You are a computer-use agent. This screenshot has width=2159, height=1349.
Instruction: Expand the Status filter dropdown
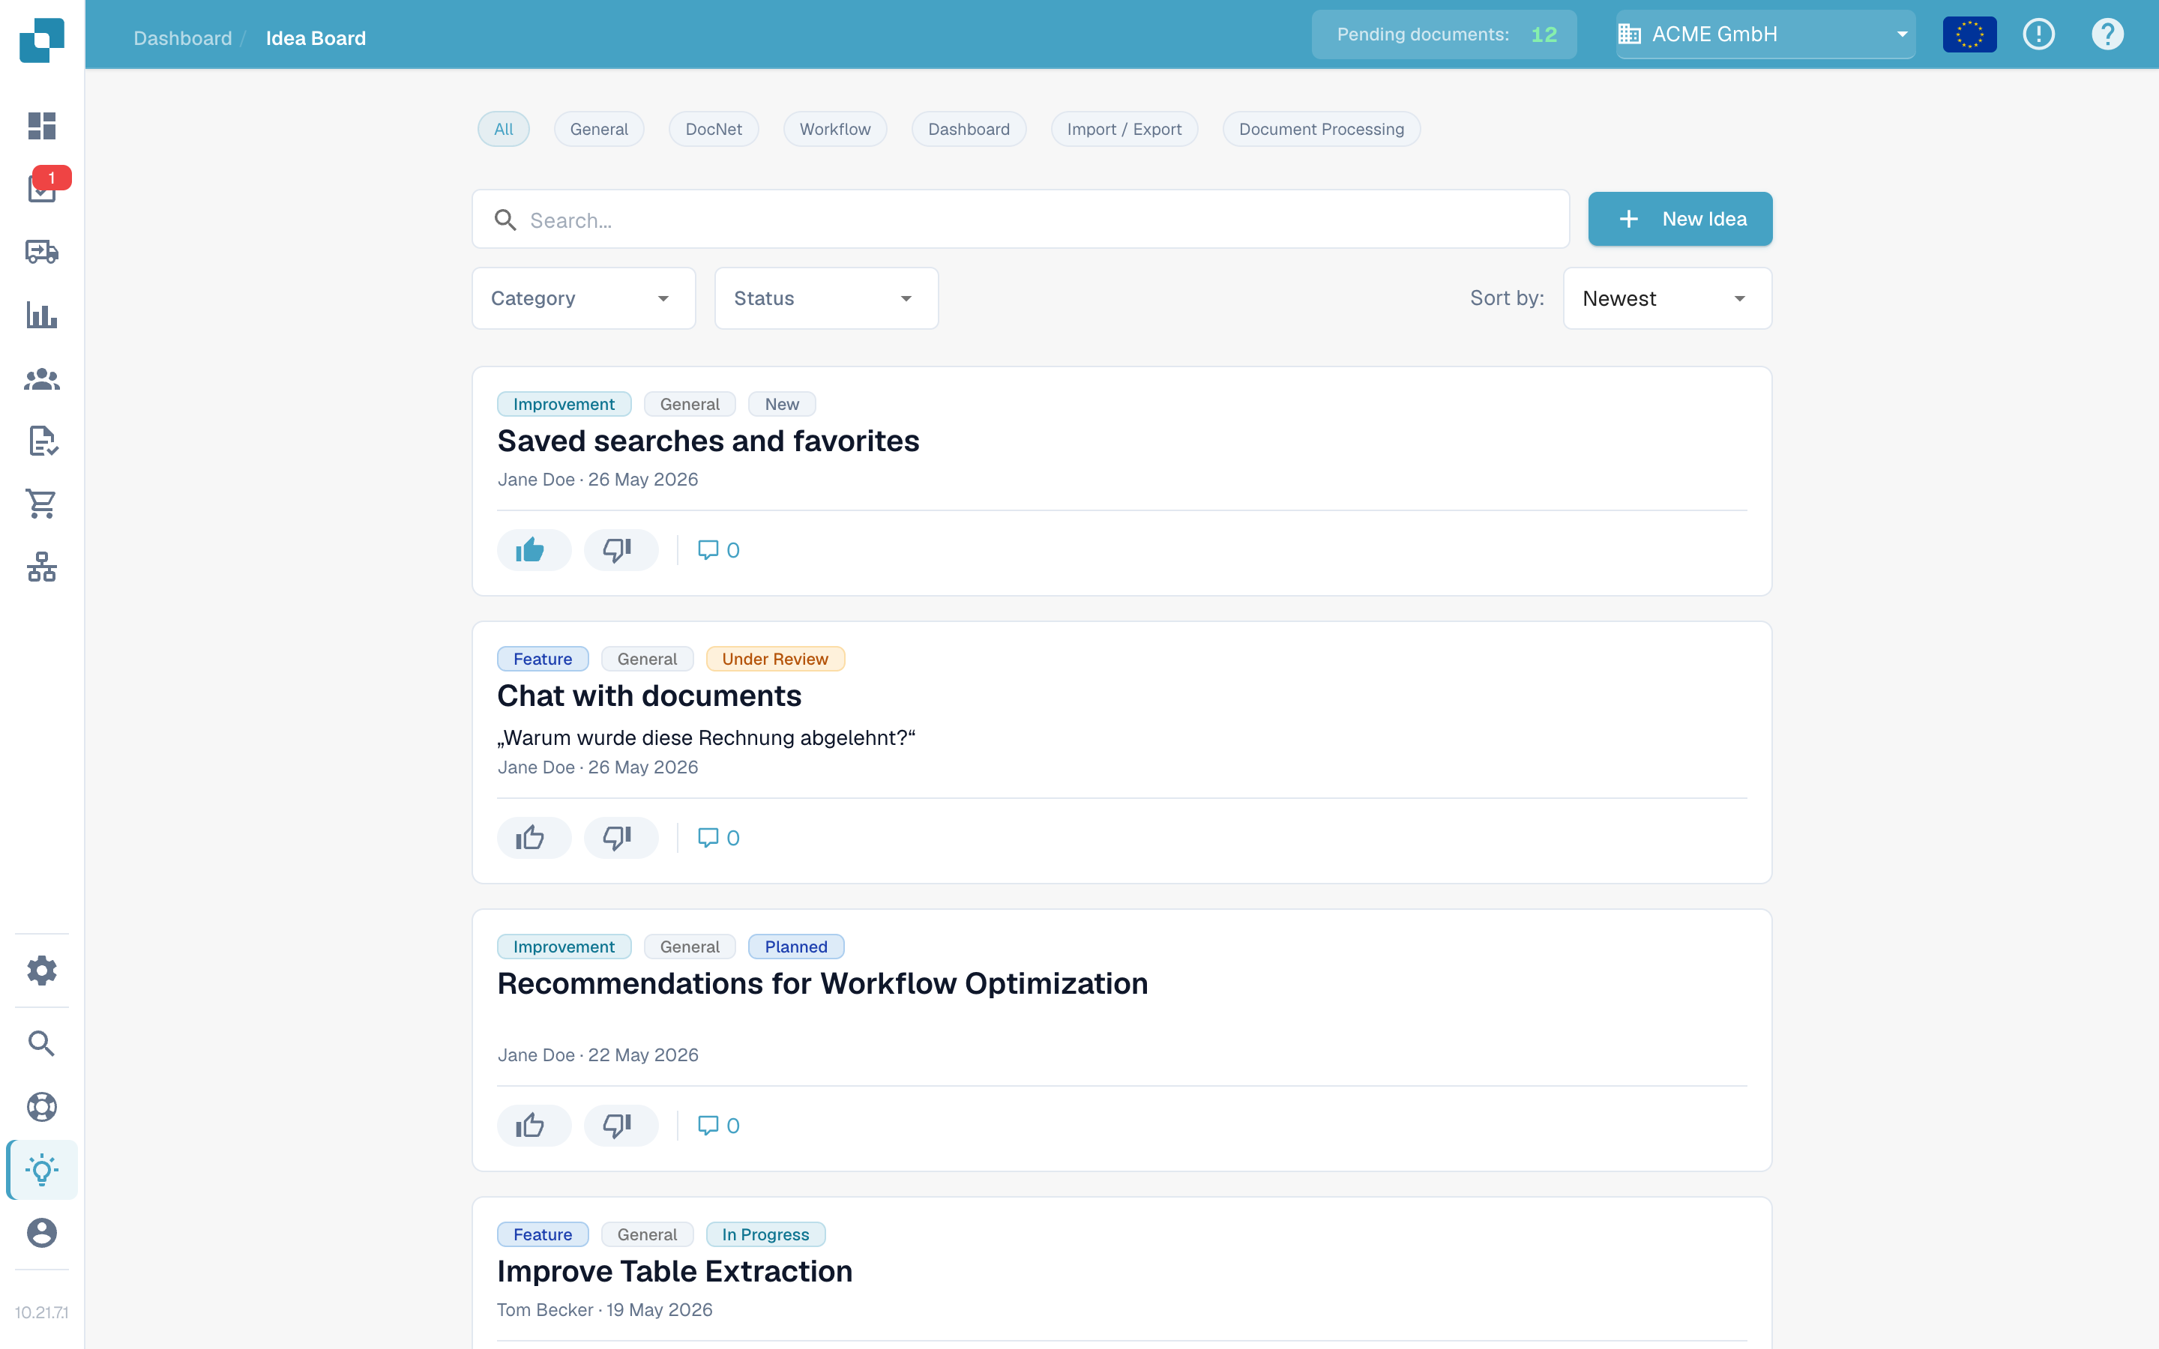click(826, 298)
